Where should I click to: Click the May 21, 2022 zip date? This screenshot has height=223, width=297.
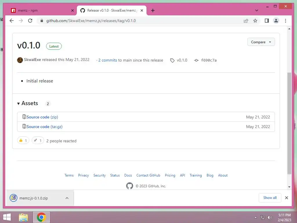[258, 117]
